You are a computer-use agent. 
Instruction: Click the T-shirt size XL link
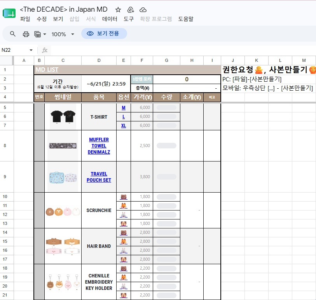point(124,126)
